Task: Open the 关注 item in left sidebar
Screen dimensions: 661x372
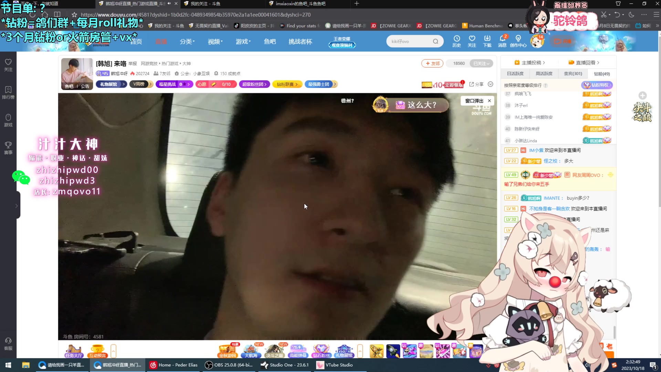Action: (8, 65)
